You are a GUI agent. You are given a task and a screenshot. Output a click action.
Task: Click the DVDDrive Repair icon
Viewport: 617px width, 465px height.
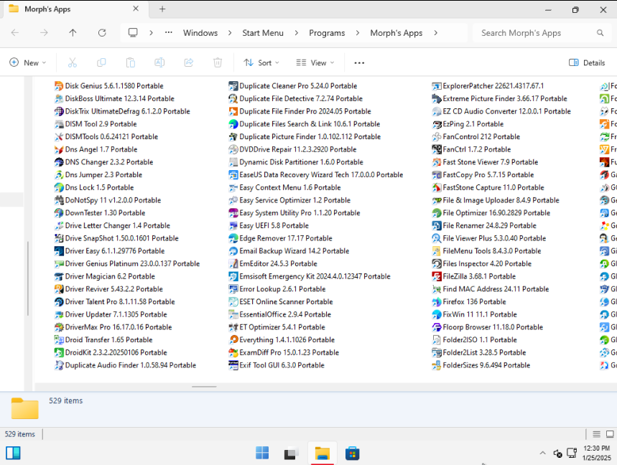tap(233, 149)
